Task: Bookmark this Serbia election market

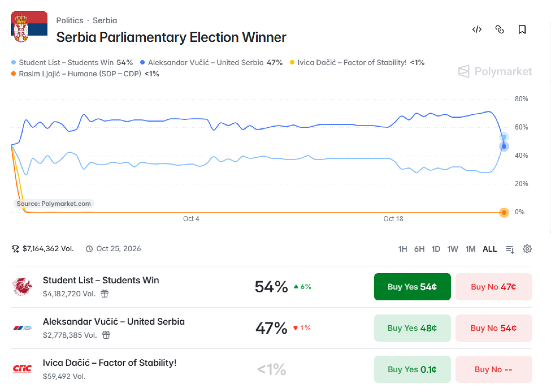Action: tap(522, 29)
